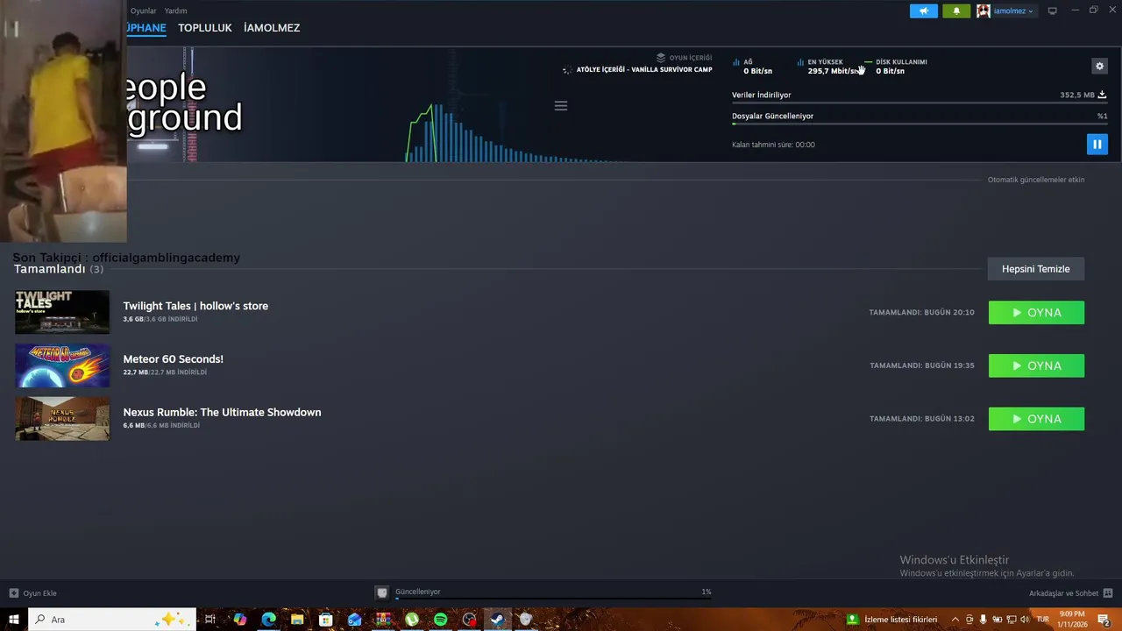Image resolution: width=1122 pixels, height=631 pixels.
Task: Click the Veriler İndiriliyor progress bar
Action: tap(919, 103)
